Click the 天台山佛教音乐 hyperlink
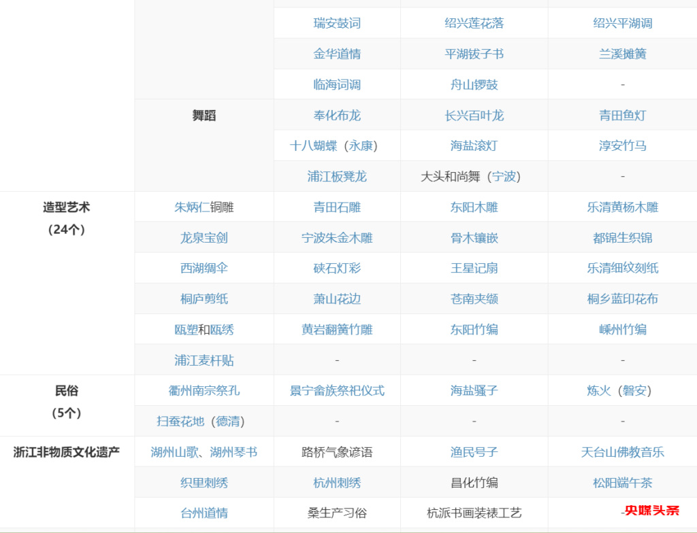Viewport: 697px width, 533px height. coord(621,451)
